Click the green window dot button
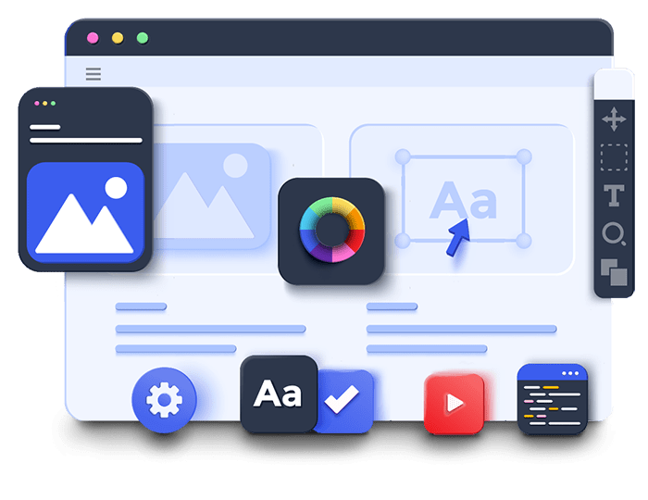This screenshot has height=500, width=648. [143, 38]
